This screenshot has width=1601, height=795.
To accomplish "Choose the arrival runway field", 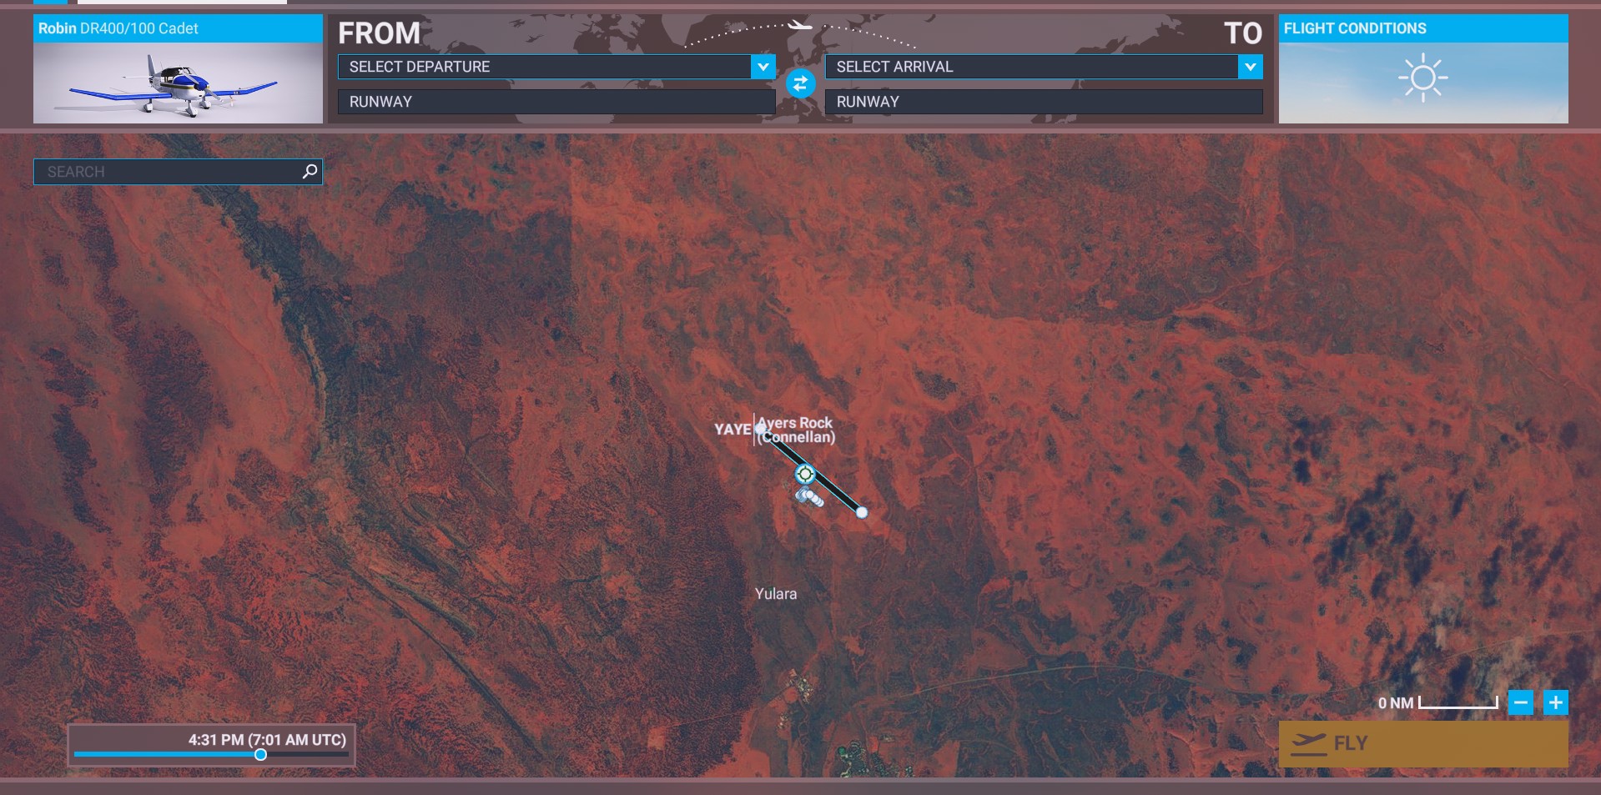I will click(x=1044, y=102).
